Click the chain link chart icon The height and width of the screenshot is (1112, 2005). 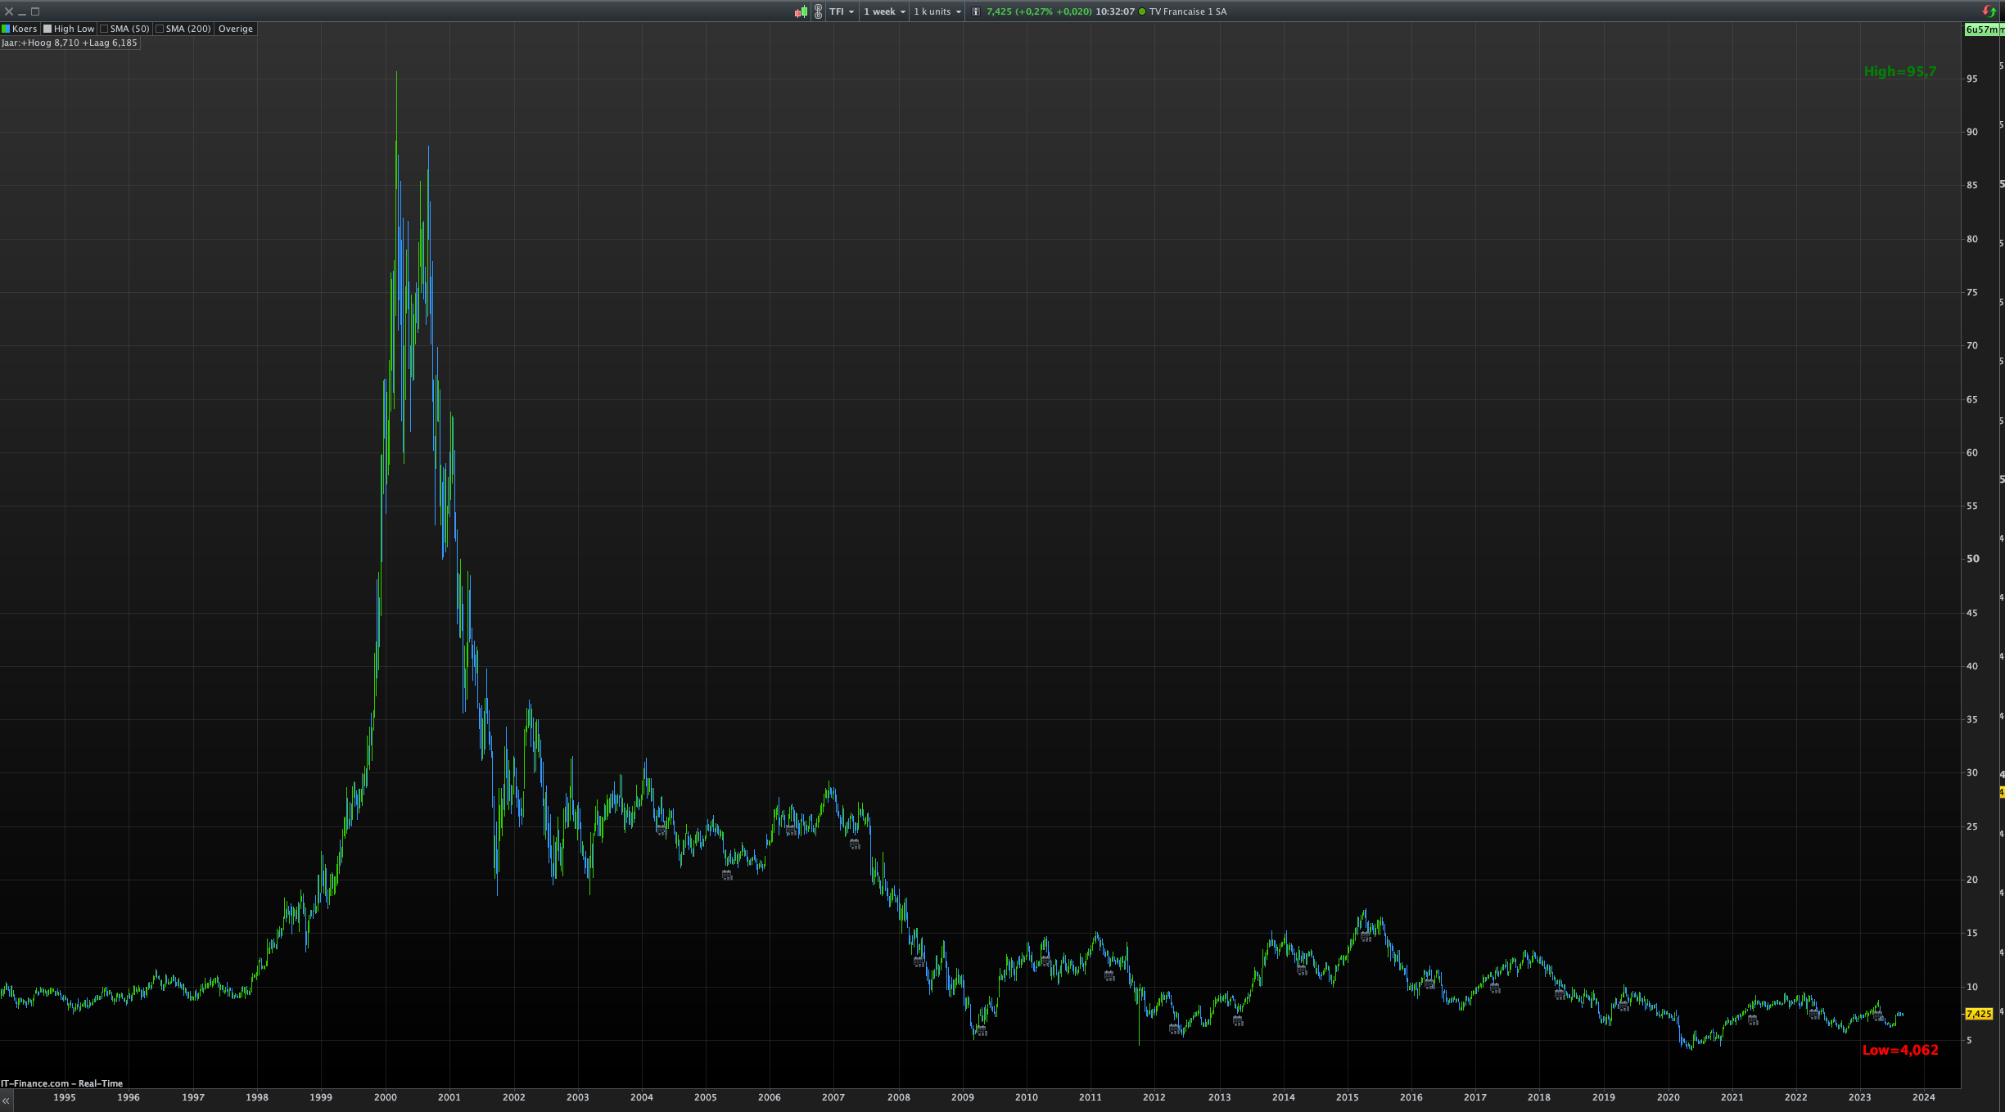[x=818, y=11]
